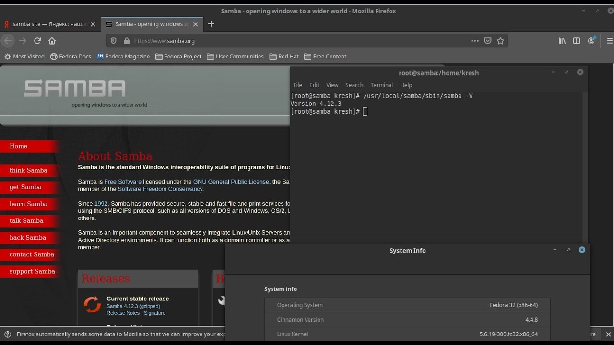Select the Version 4.12.3 output text
Image resolution: width=614 pixels, height=345 pixels.
[316, 103]
